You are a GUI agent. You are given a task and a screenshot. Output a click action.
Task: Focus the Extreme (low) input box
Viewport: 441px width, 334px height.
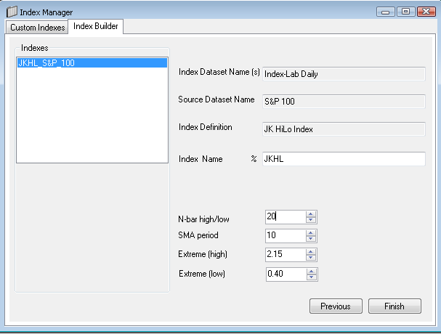[285, 274]
